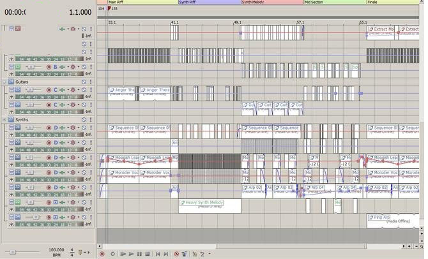Click the minimize track height icon on track 34
Image resolution: width=428 pixels, height=259 pixels.
pyautogui.click(x=11, y=217)
